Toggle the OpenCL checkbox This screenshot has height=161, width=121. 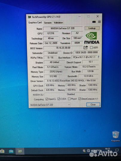(47, 99)
